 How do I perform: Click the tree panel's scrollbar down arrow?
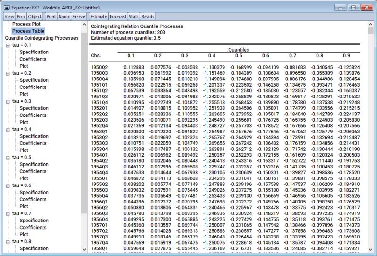(84, 248)
